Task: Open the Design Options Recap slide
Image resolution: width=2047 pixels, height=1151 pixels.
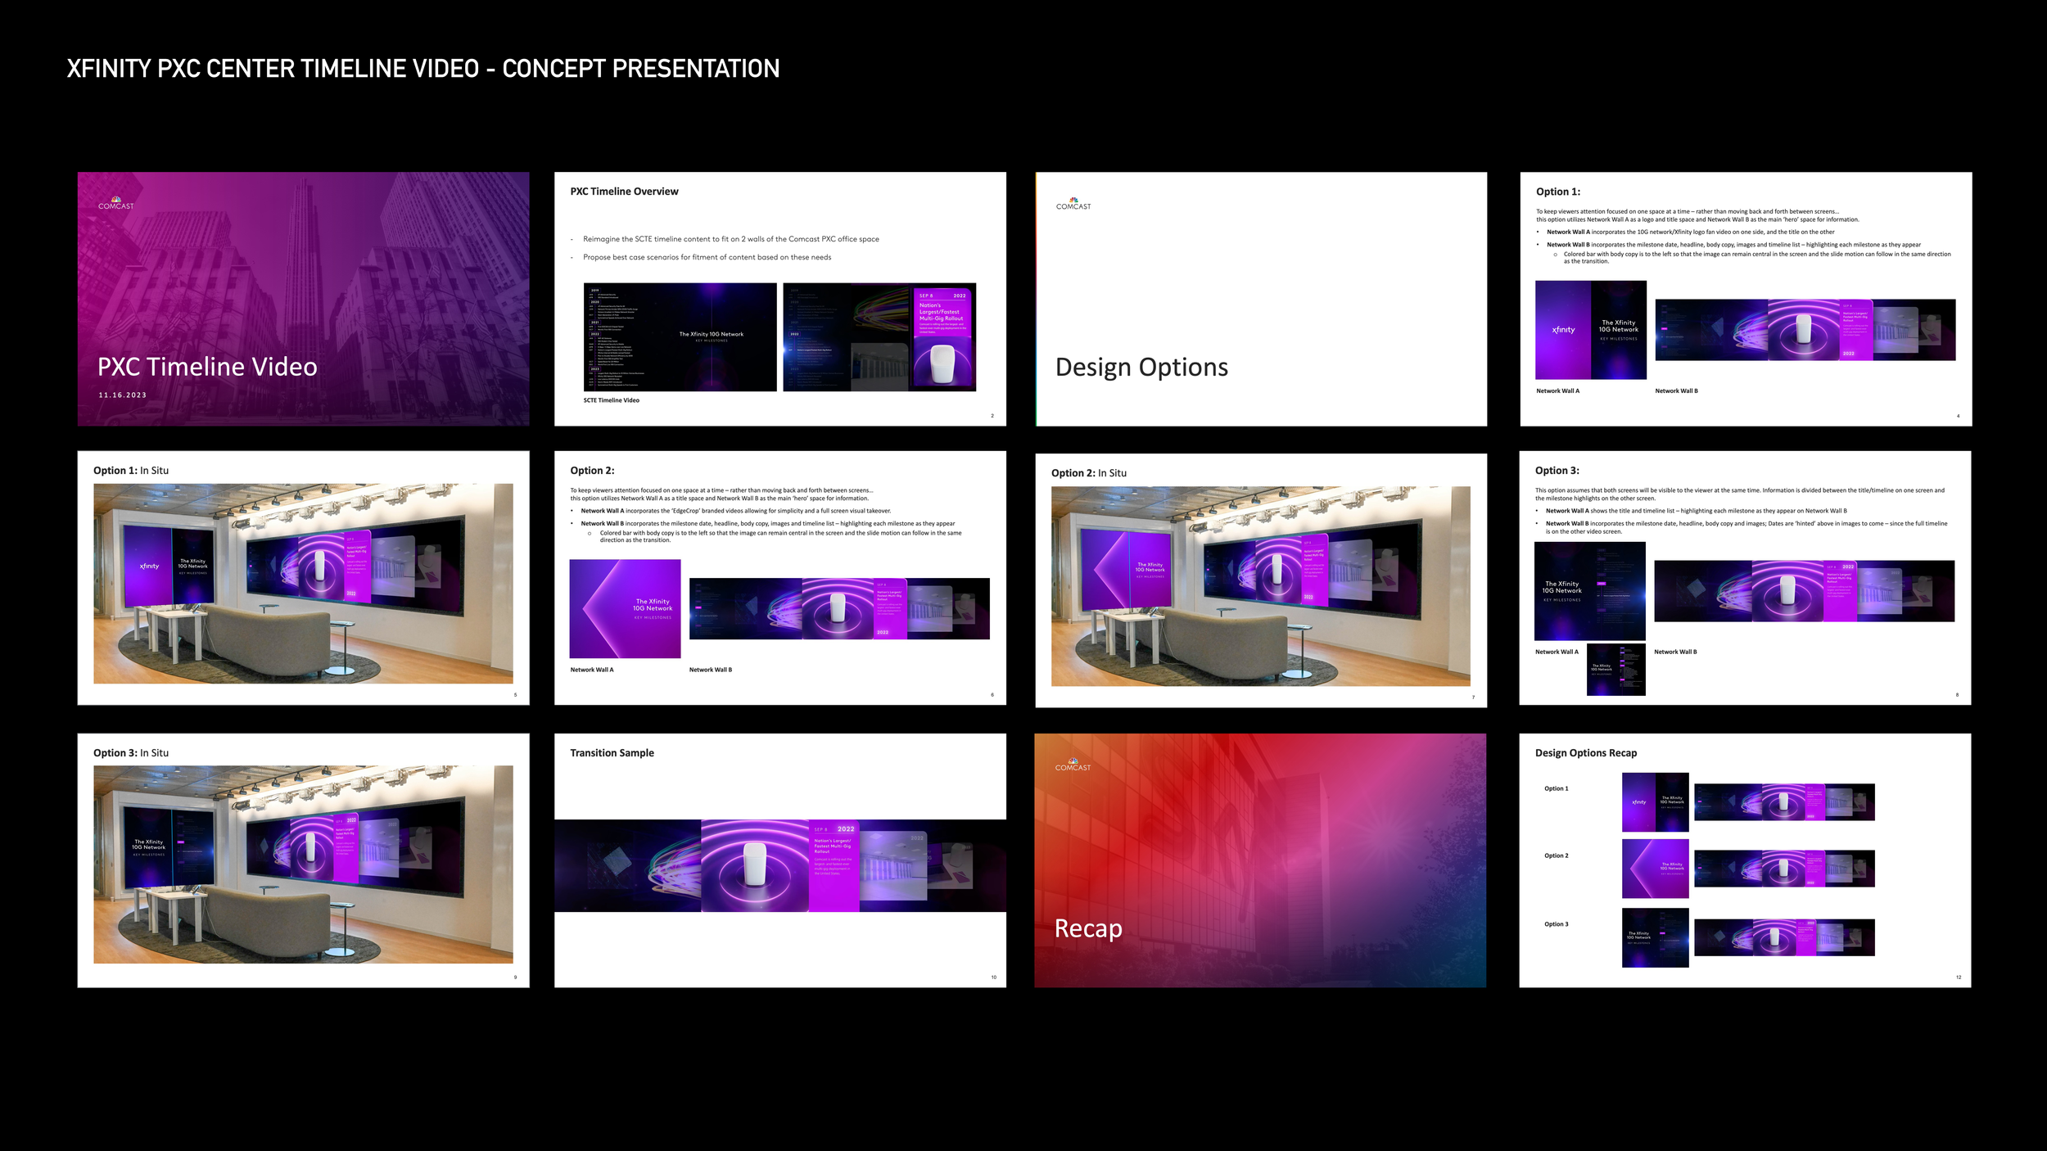Action: pos(1745,860)
